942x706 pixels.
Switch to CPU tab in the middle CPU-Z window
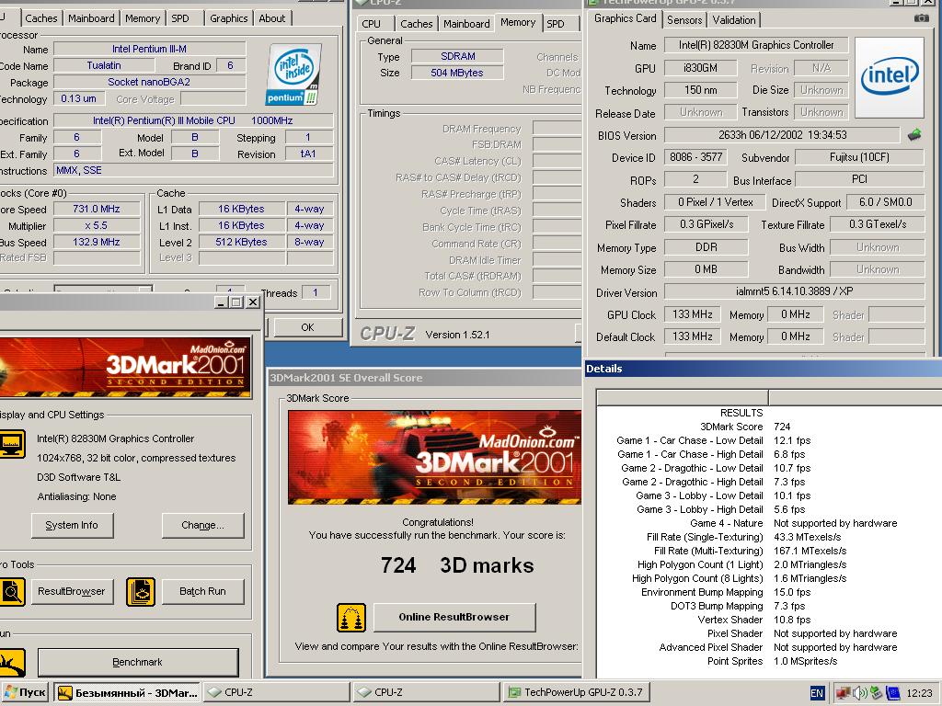pos(372,24)
